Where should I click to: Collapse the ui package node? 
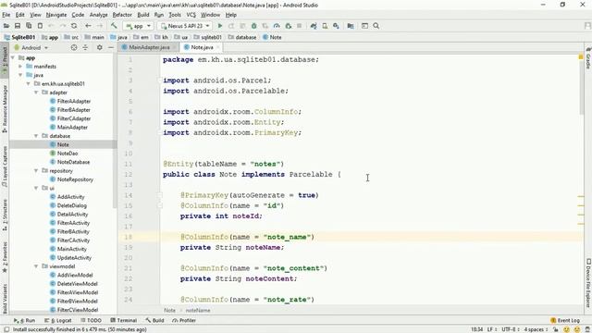(x=36, y=188)
